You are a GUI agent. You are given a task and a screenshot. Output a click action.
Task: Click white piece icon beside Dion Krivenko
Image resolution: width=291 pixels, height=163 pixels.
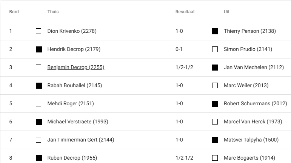pos(38,31)
